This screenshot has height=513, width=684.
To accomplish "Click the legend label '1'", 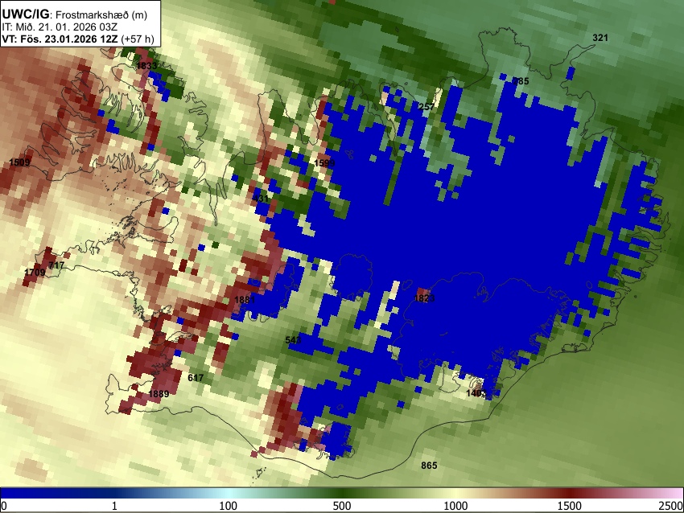I will tap(114, 506).
